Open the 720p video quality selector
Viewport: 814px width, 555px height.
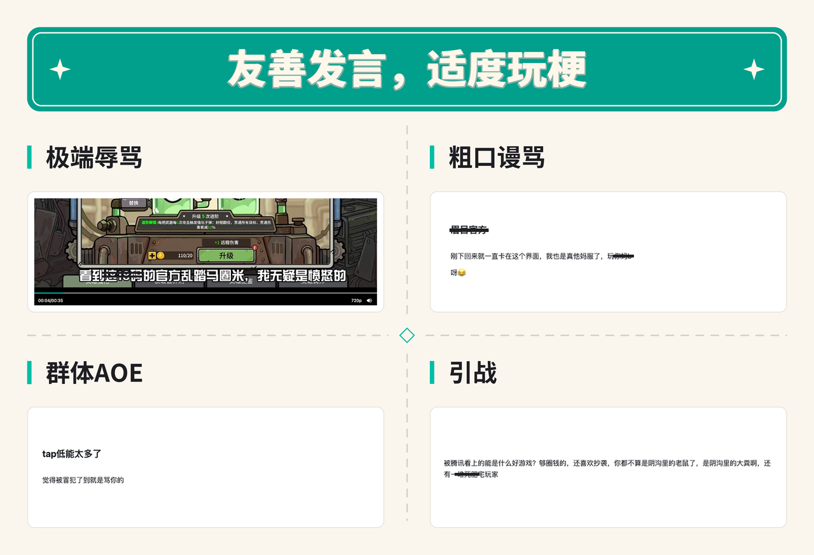(357, 301)
